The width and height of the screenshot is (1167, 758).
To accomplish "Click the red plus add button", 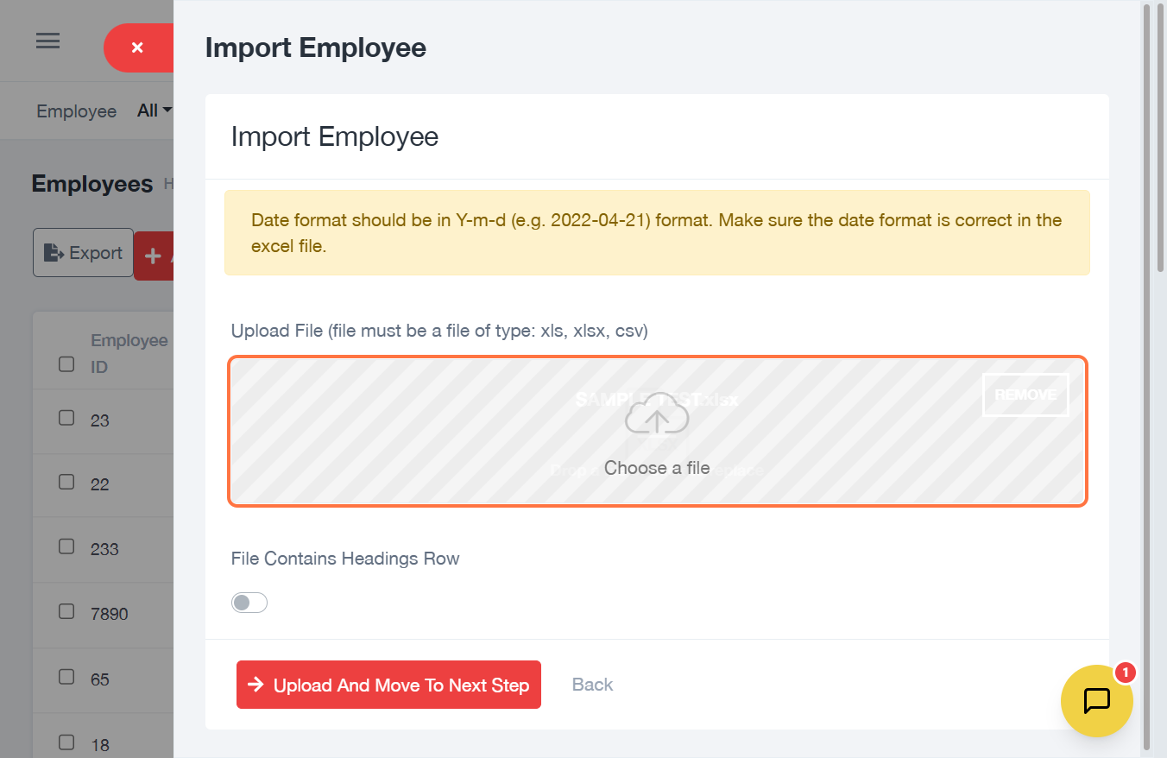I will 155,256.
